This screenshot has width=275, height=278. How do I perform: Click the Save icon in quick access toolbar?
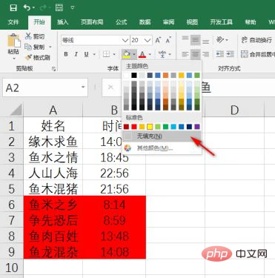click(x=13, y=7)
